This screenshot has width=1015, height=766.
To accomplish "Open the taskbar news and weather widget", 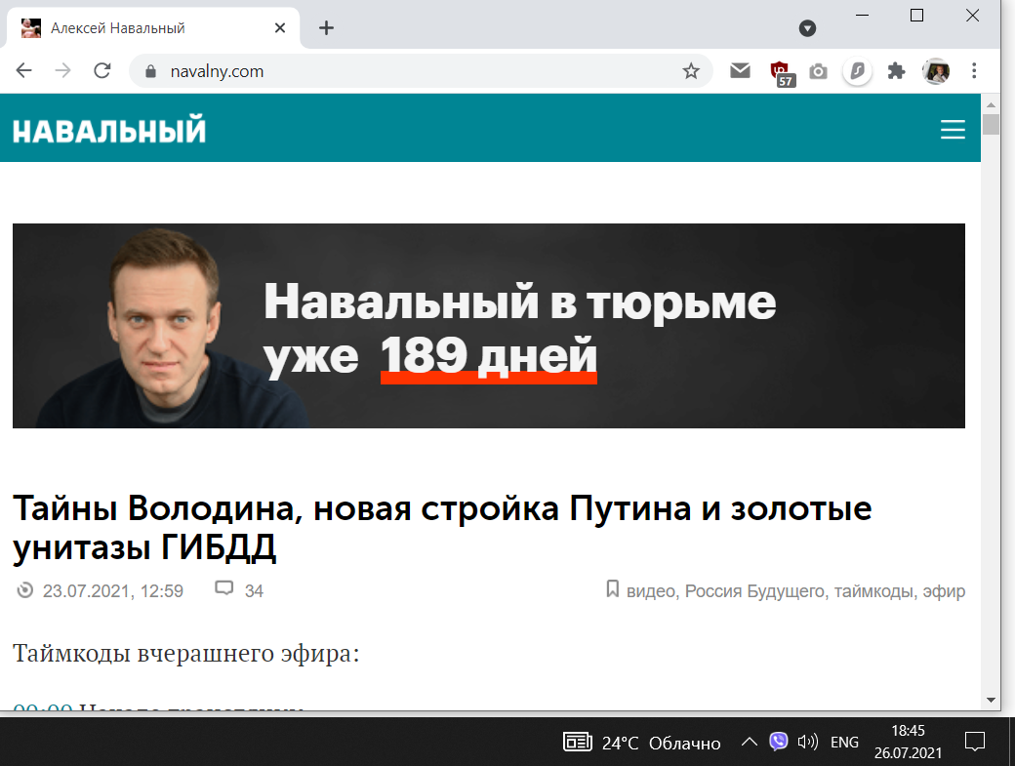I will pos(641,743).
